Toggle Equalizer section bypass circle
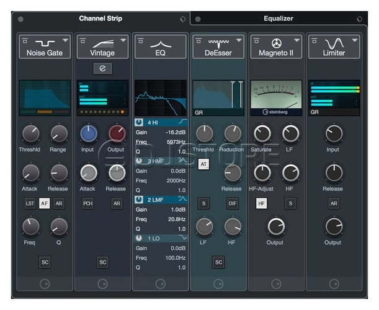Screen dimensions: 379x310 coord(198,19)
